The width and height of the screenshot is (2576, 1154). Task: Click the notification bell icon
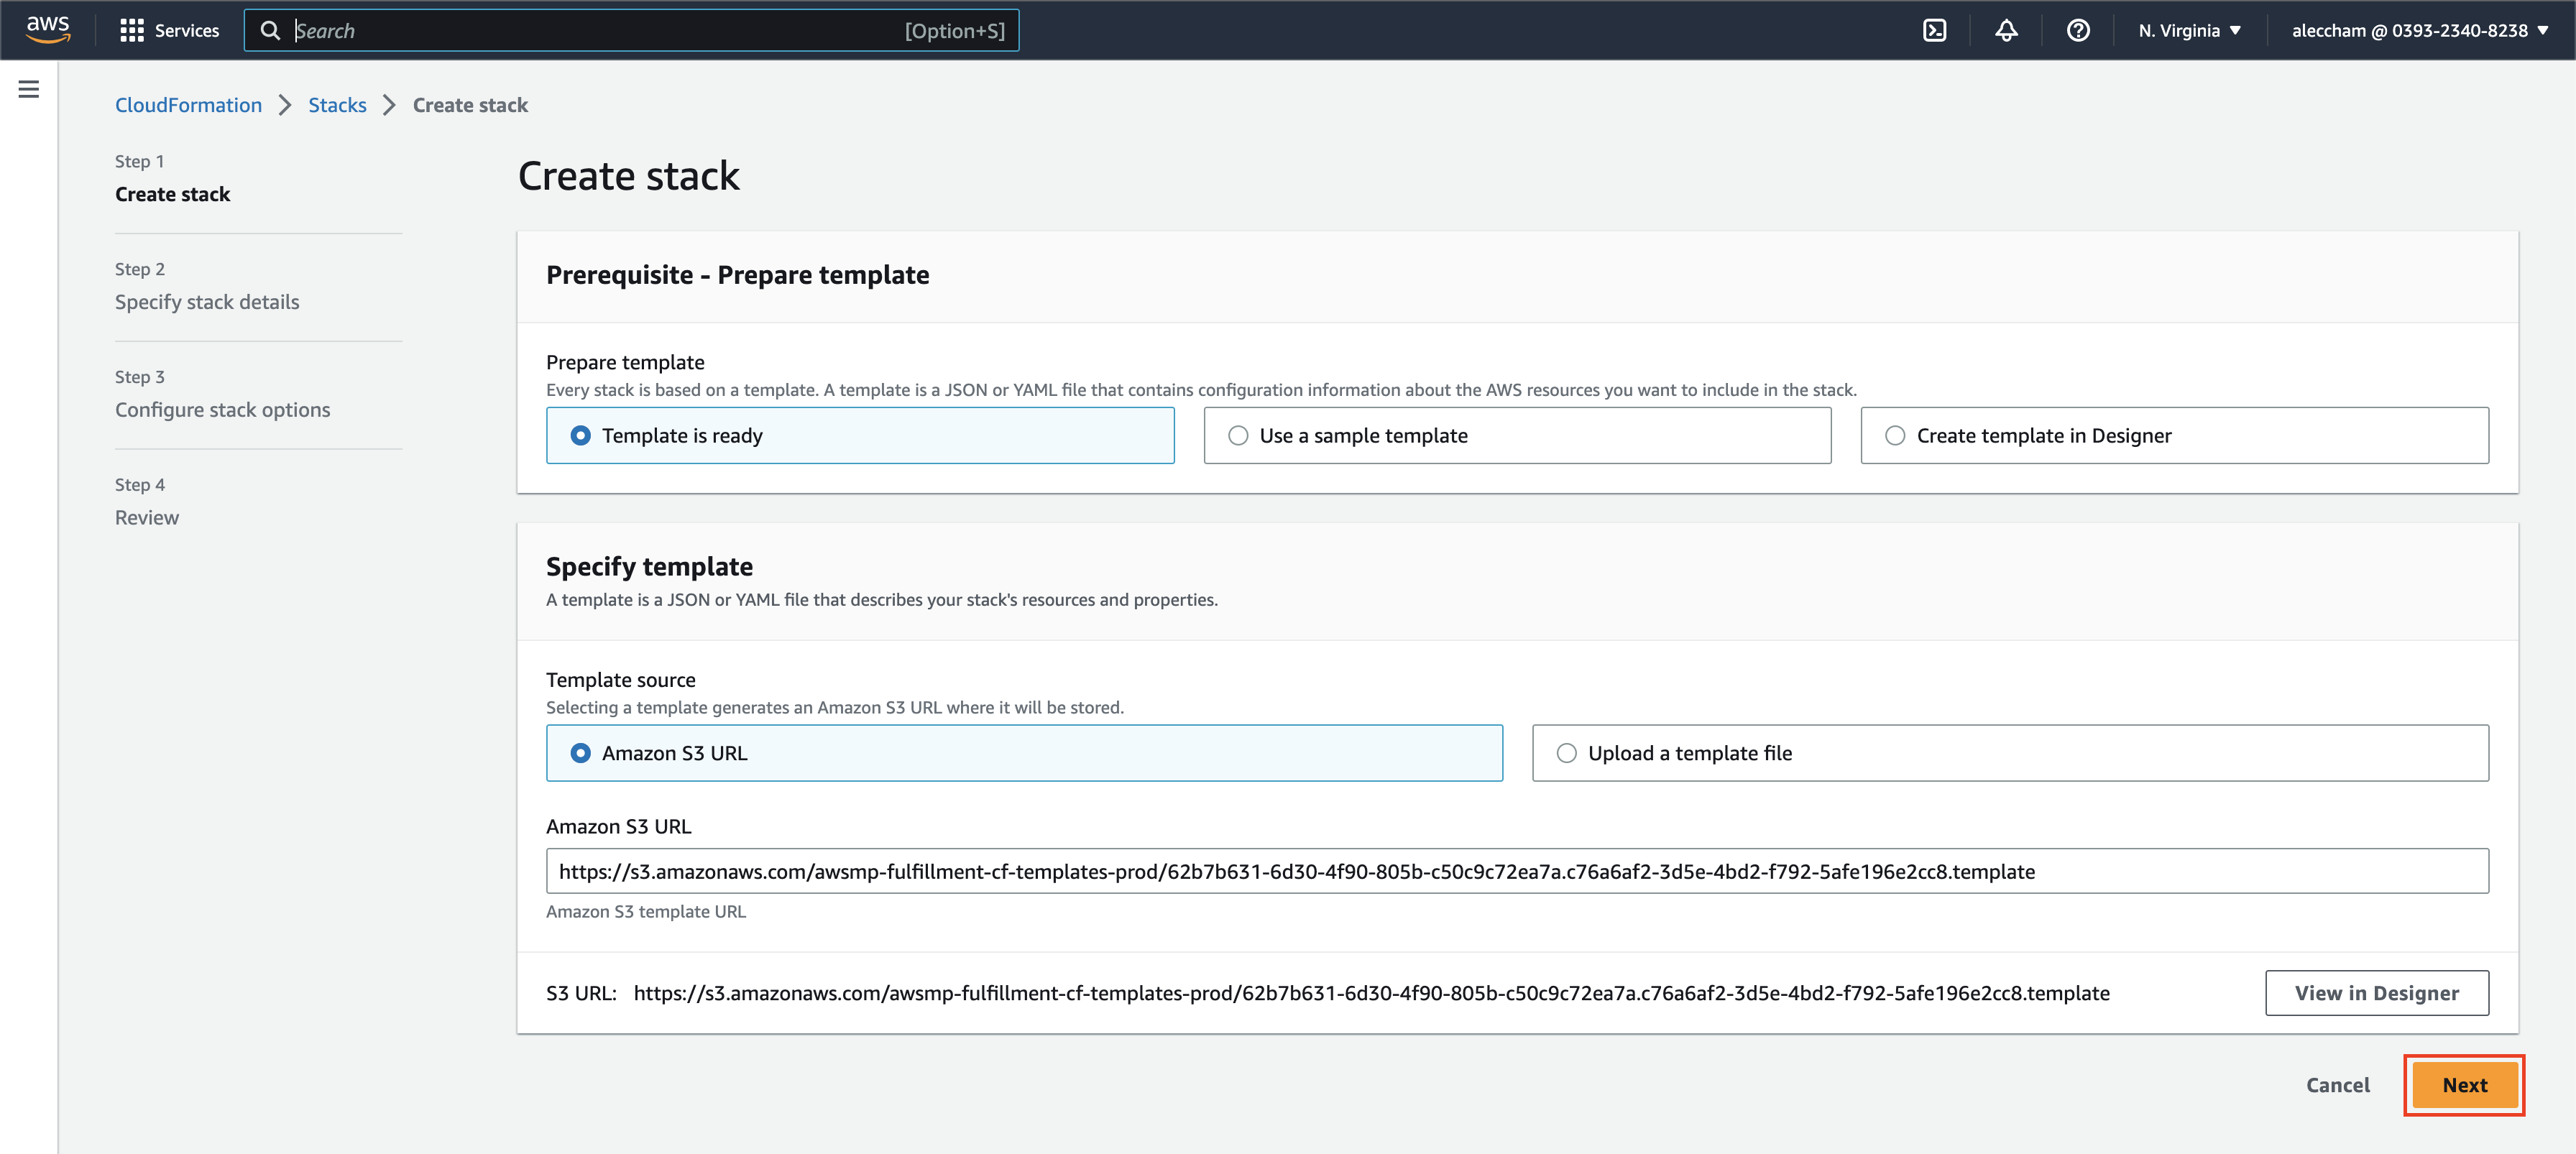pyautogui.click(x=2007, y=29)
